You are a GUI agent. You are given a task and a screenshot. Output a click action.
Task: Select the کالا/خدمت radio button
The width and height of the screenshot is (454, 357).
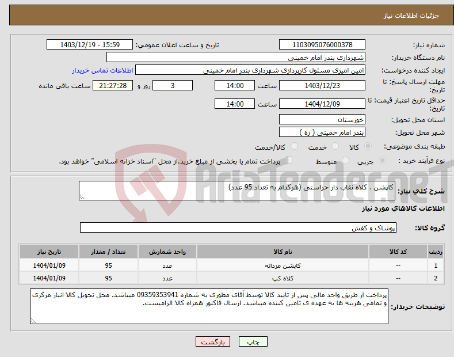pyautogui.click(x=294, y=146)
